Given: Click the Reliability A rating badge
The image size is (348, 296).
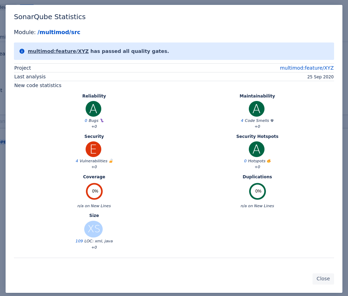Looking at the screenshot, I should [93, 109].
